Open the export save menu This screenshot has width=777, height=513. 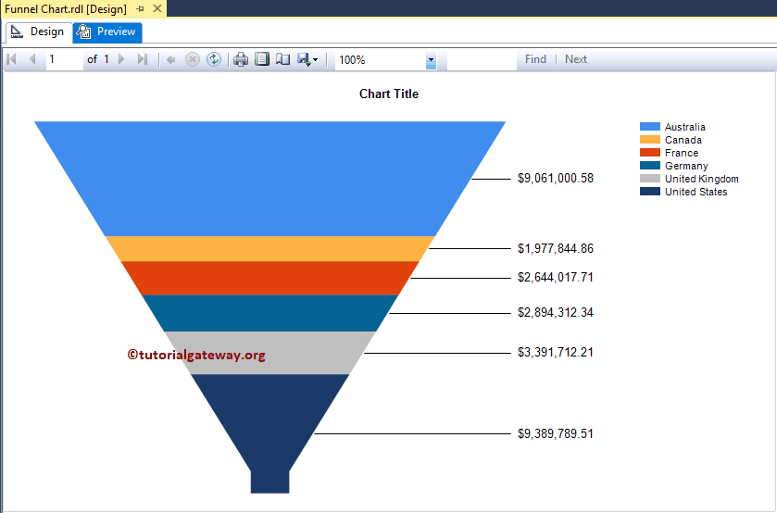[307, 59]
